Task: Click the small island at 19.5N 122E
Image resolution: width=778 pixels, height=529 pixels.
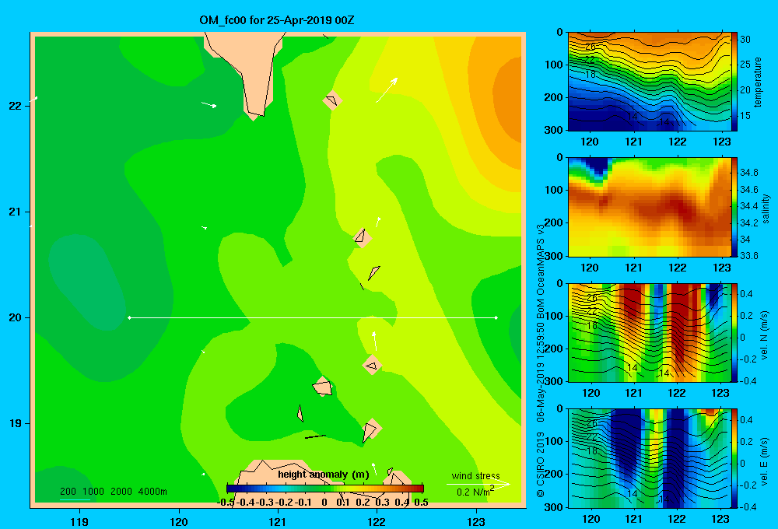Action: (x=372, y=365)
